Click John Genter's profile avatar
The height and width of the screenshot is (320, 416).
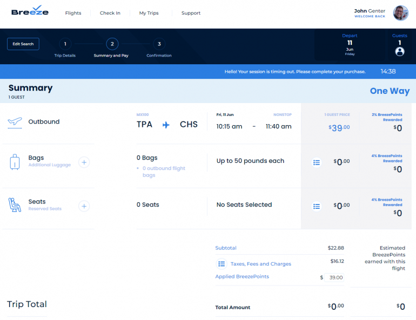400,13
